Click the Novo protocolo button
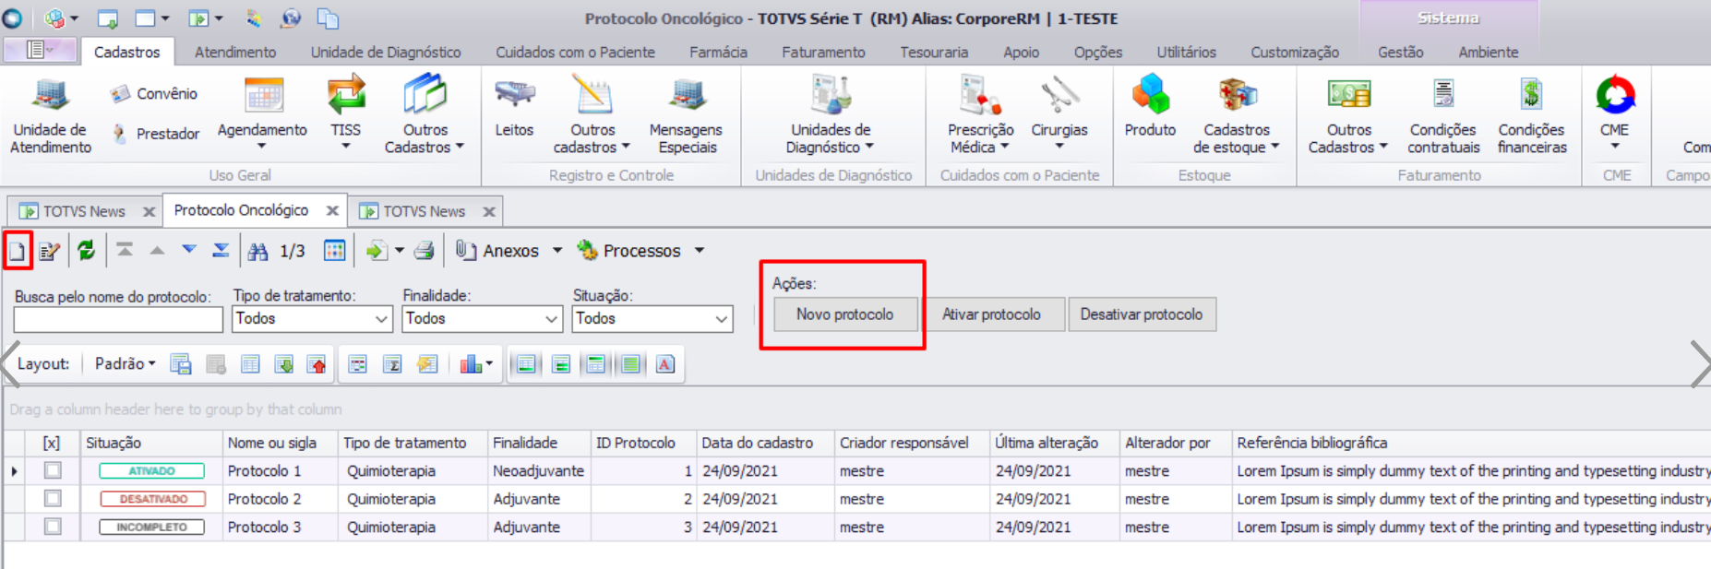The height and width of the screenshot is (569, 1711). (845, 314)
